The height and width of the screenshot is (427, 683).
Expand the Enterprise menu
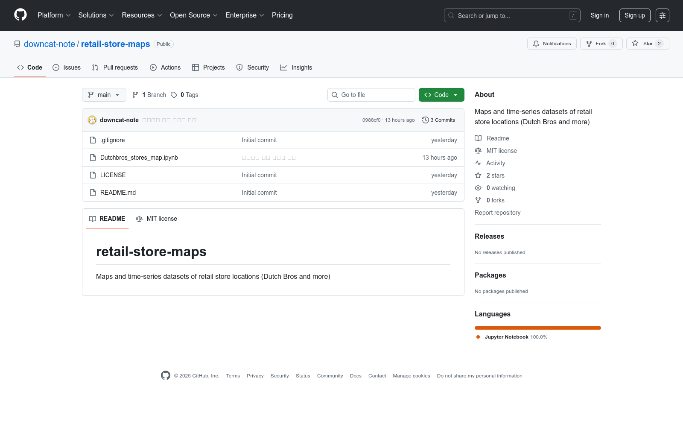(245, 15)
